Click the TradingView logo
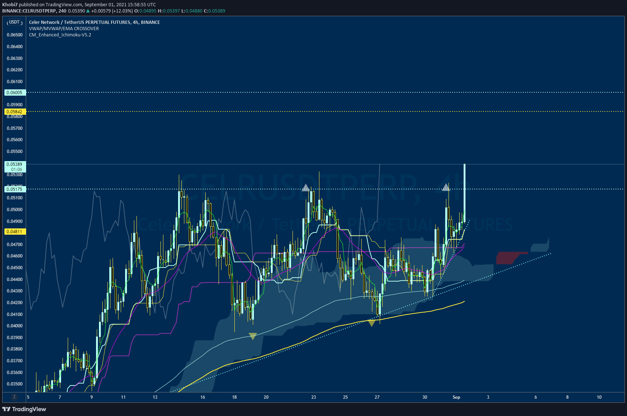The height and width of the screenshot is (416, 627). [x=24, y=409]
